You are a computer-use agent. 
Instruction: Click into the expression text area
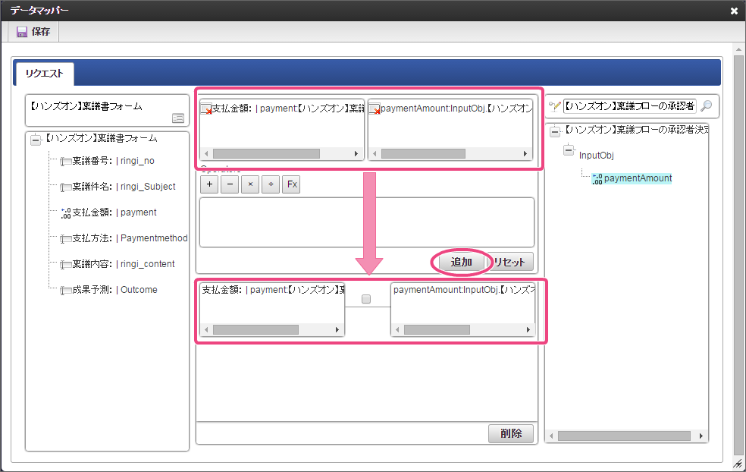[x=367, y=222]
